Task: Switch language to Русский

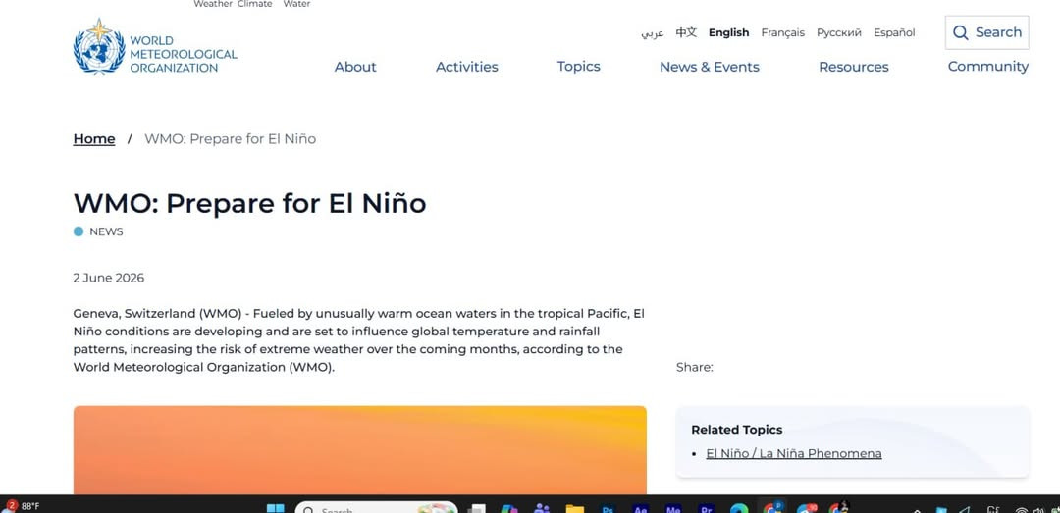Action: click(839, 32)
